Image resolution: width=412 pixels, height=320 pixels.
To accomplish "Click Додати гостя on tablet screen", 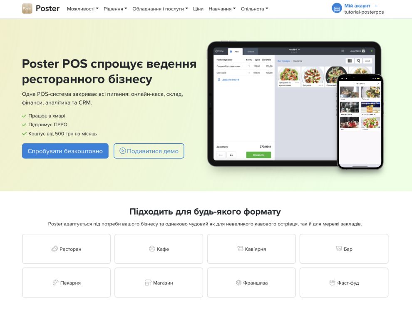I will click(228, 80).
